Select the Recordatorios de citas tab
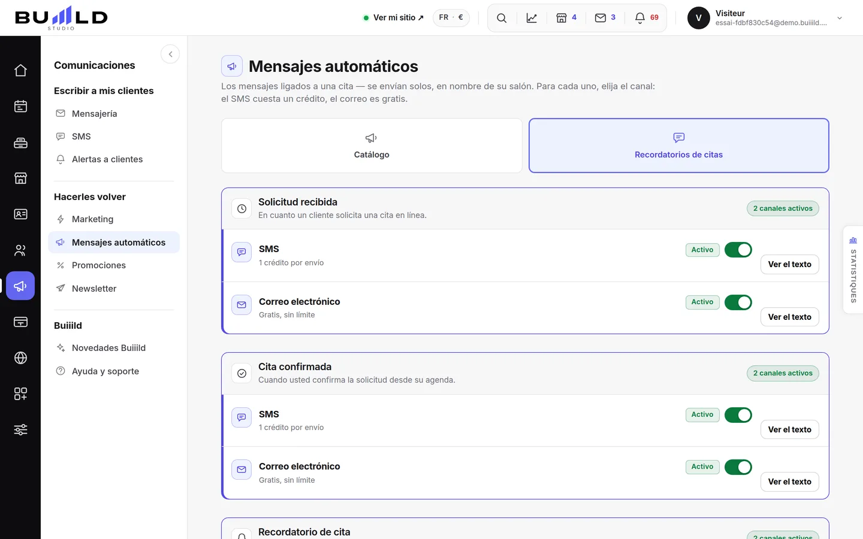The height and width of the screenshot is (539, 863). click(x=679, y=146)
